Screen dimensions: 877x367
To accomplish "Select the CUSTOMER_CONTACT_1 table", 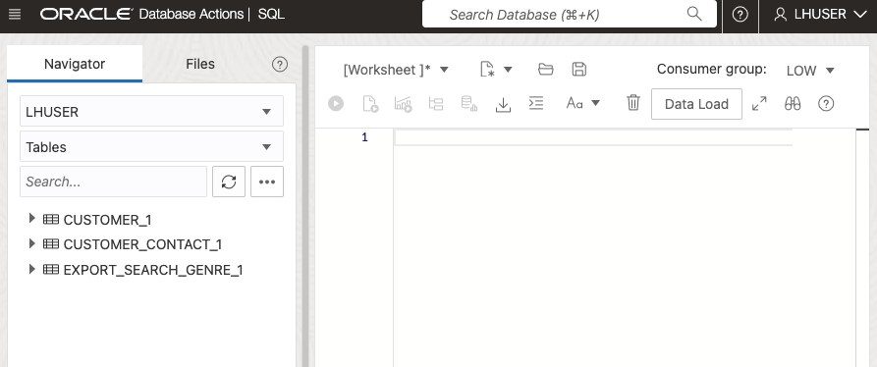I will coord(142,244).
